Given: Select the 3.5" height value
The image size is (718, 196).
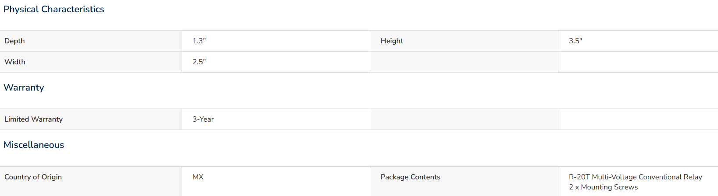Looking at the screenshot, I should pyautogui.click(x=575, y=41).
